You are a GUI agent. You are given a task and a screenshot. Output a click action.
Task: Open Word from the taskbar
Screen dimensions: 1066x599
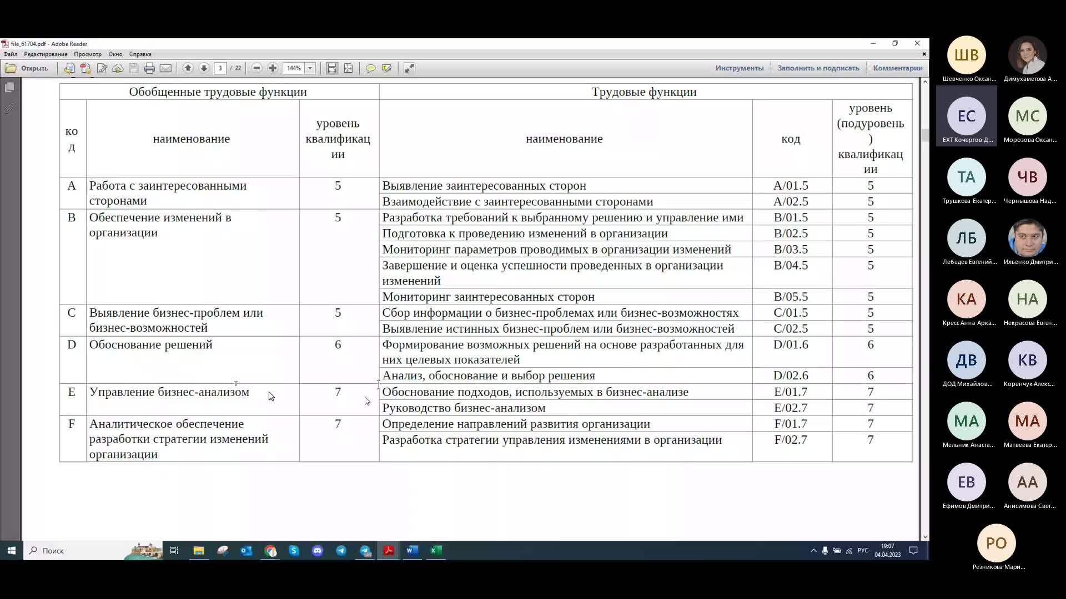(x=412, y=551)
